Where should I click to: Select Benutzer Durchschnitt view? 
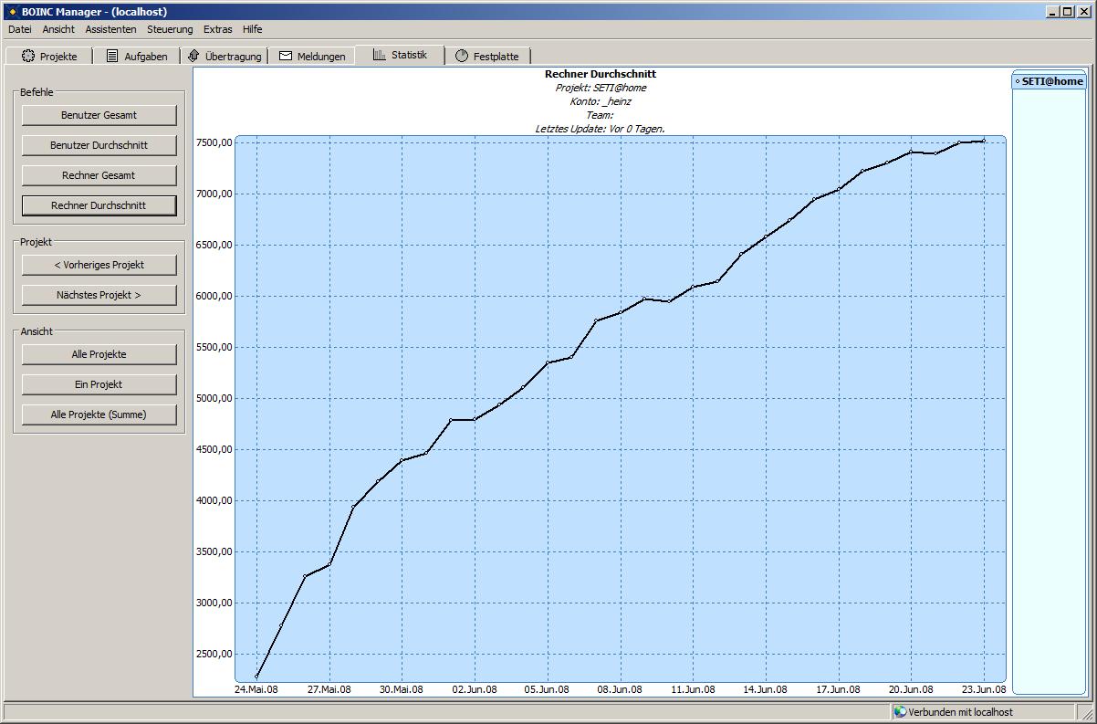pos(99,145)
